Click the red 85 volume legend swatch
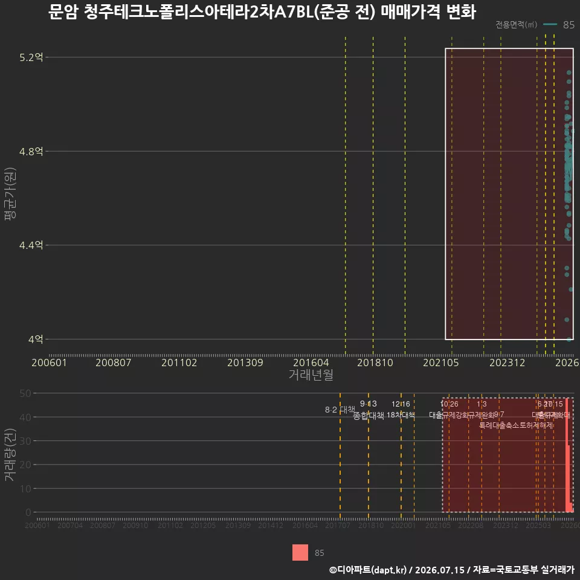Screen dimensions: 580x580 point(300,553)
